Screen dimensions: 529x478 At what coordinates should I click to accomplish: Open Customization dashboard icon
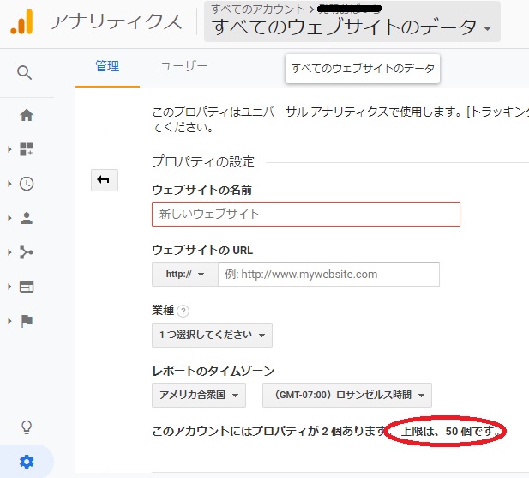(x=27, y=149)
